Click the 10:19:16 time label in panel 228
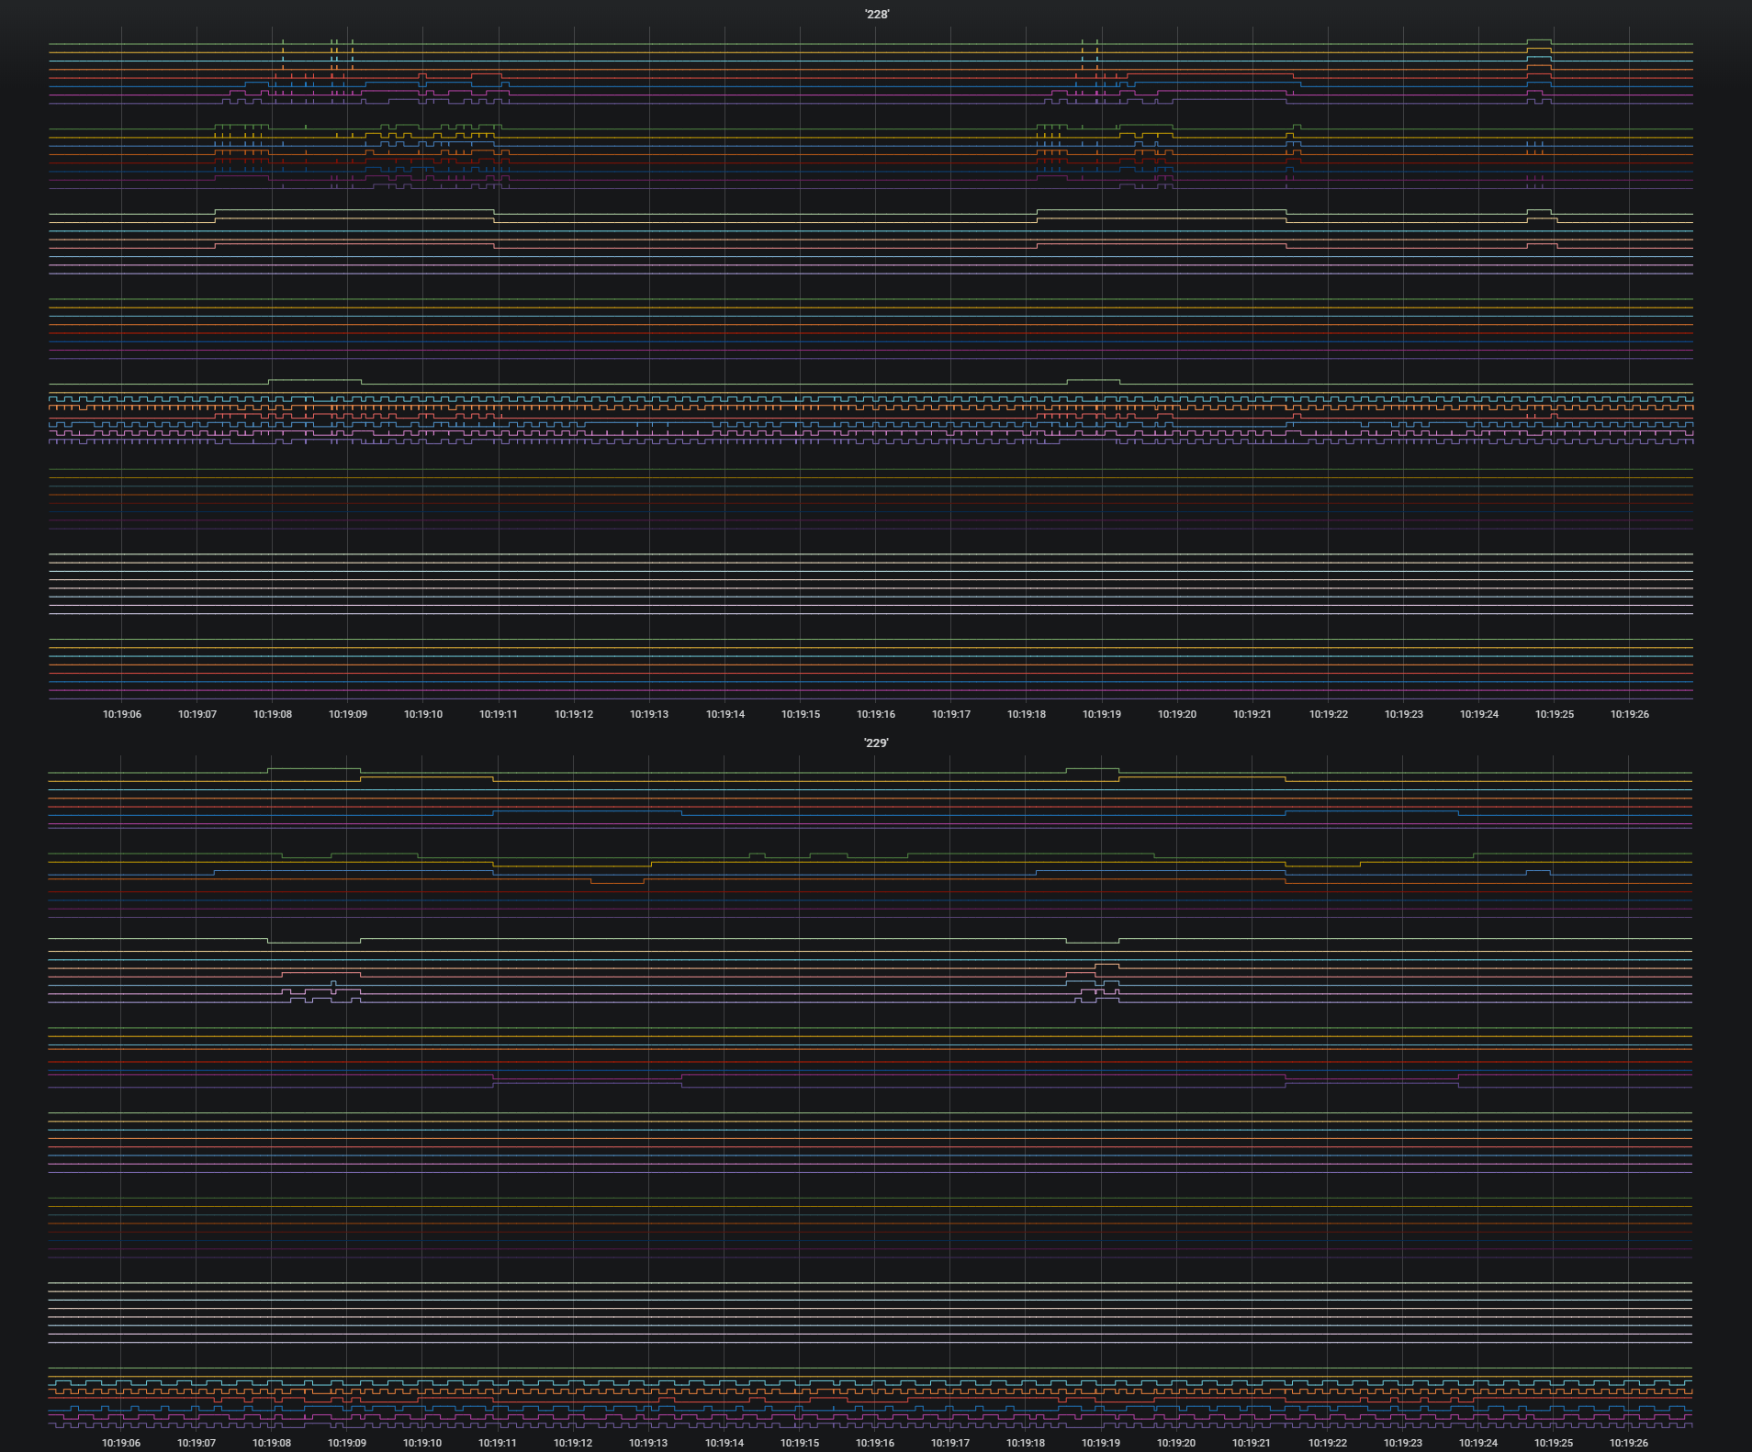The width and height of the screenshot is (1752, 1452). 876,714
